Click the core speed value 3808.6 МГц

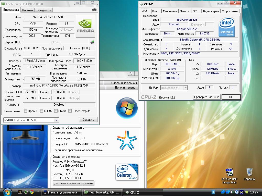tap(172, 64)
